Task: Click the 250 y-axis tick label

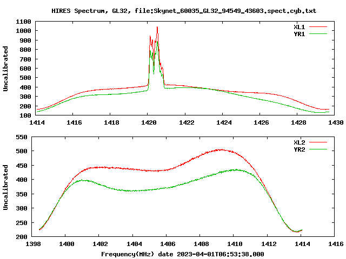Action: pyautogui.click(x=22, y=223)
